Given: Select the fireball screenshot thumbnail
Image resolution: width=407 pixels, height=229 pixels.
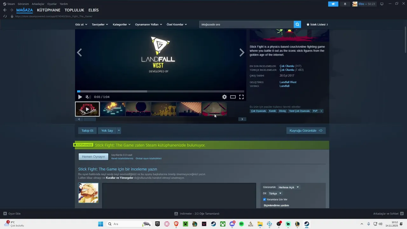Looking at the screenshot, I should [x=113, y=109].
